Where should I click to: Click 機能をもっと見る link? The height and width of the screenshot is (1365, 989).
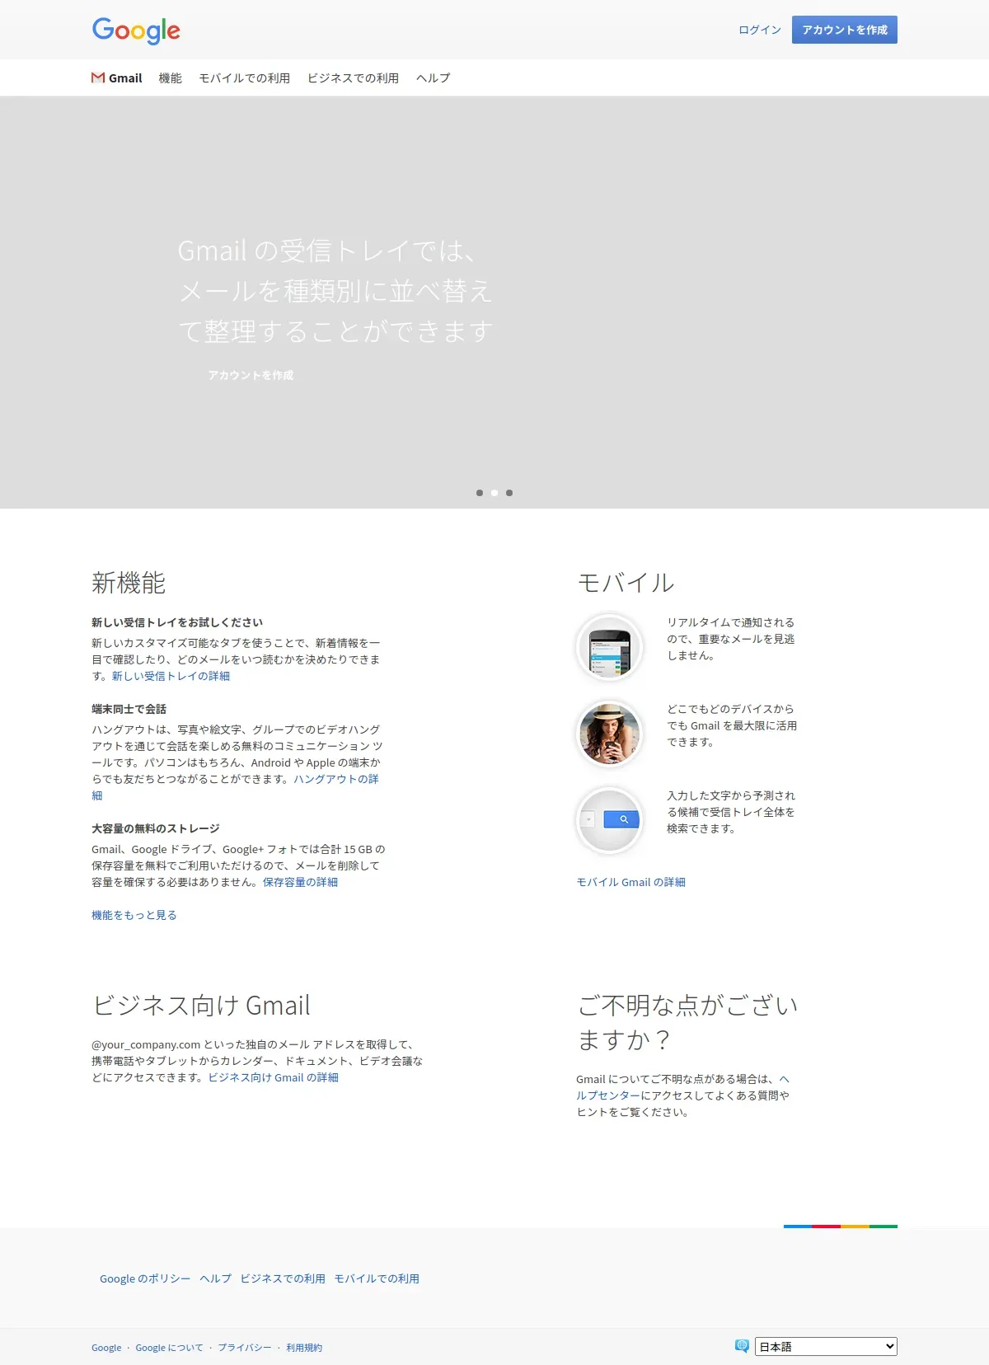tap(134, 915)
